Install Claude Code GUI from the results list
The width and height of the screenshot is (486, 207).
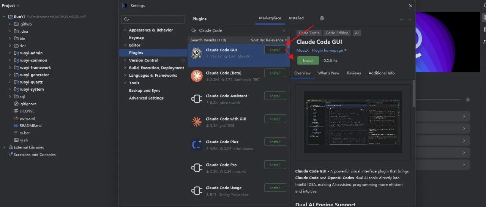pyautogui.click(x=275, y=50)
